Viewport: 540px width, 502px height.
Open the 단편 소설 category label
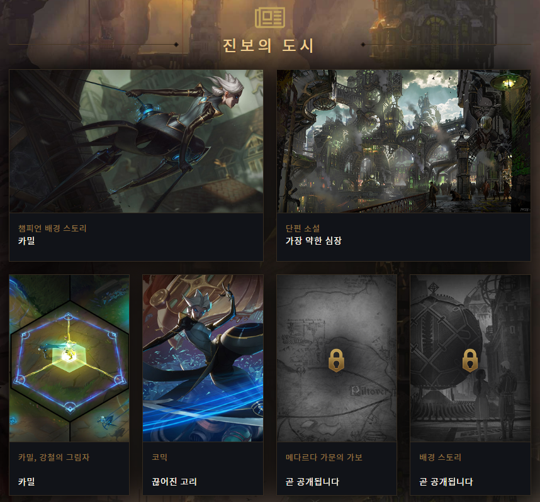pyautogui.click(x=303, y=228)
